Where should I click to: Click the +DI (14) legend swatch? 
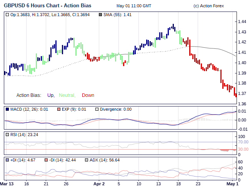[8, 160]
